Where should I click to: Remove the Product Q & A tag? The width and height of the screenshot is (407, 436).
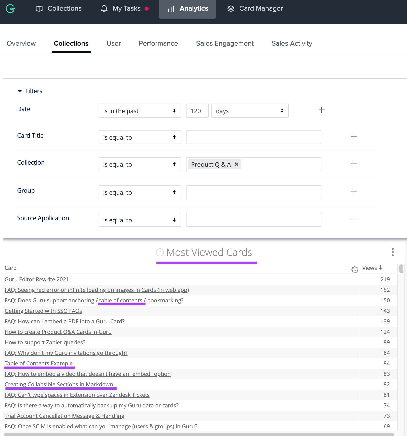pyautogui.click(x=236, y=164)
